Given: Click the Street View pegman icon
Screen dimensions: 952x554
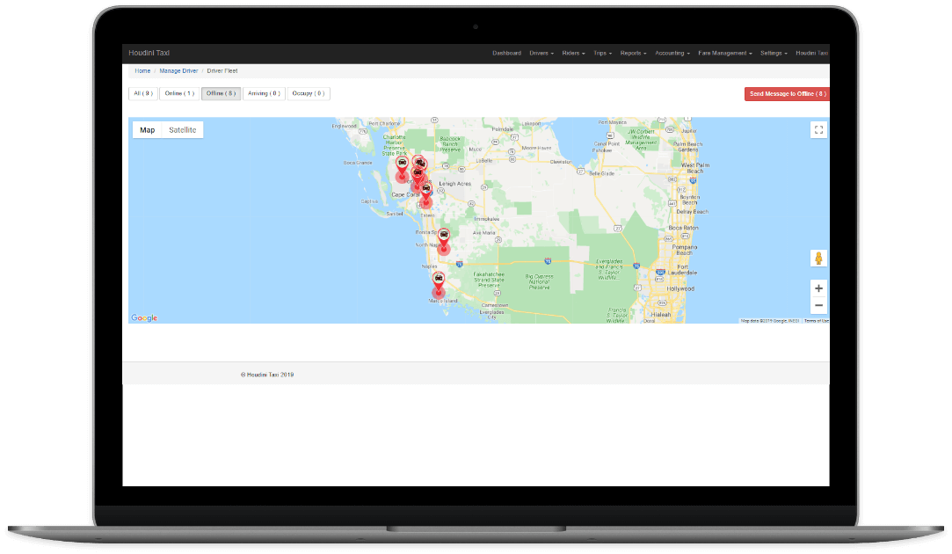Looking at the screenshot, I should point(818,259).
